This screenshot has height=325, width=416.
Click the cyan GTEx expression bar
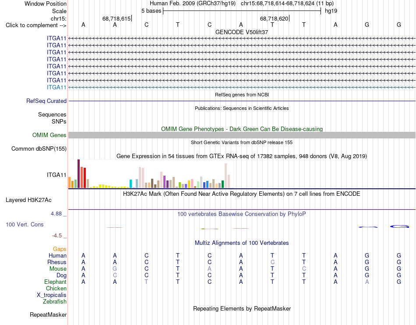[x=130, y=184]
